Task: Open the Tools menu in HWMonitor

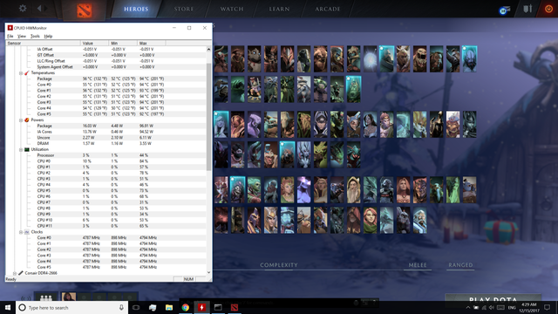Action: pos(35,36)
